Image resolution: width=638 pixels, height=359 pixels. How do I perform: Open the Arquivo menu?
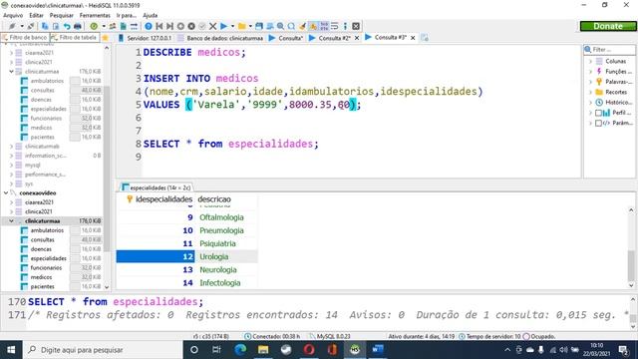13,15
